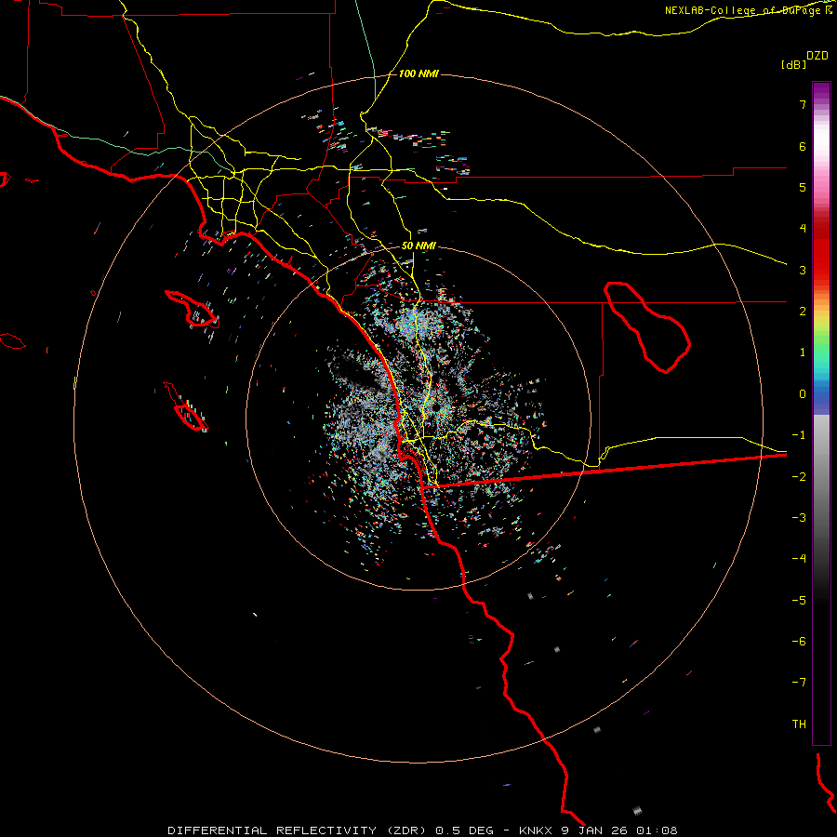Click the 1 dB scale tick label

tap(803, 352)
